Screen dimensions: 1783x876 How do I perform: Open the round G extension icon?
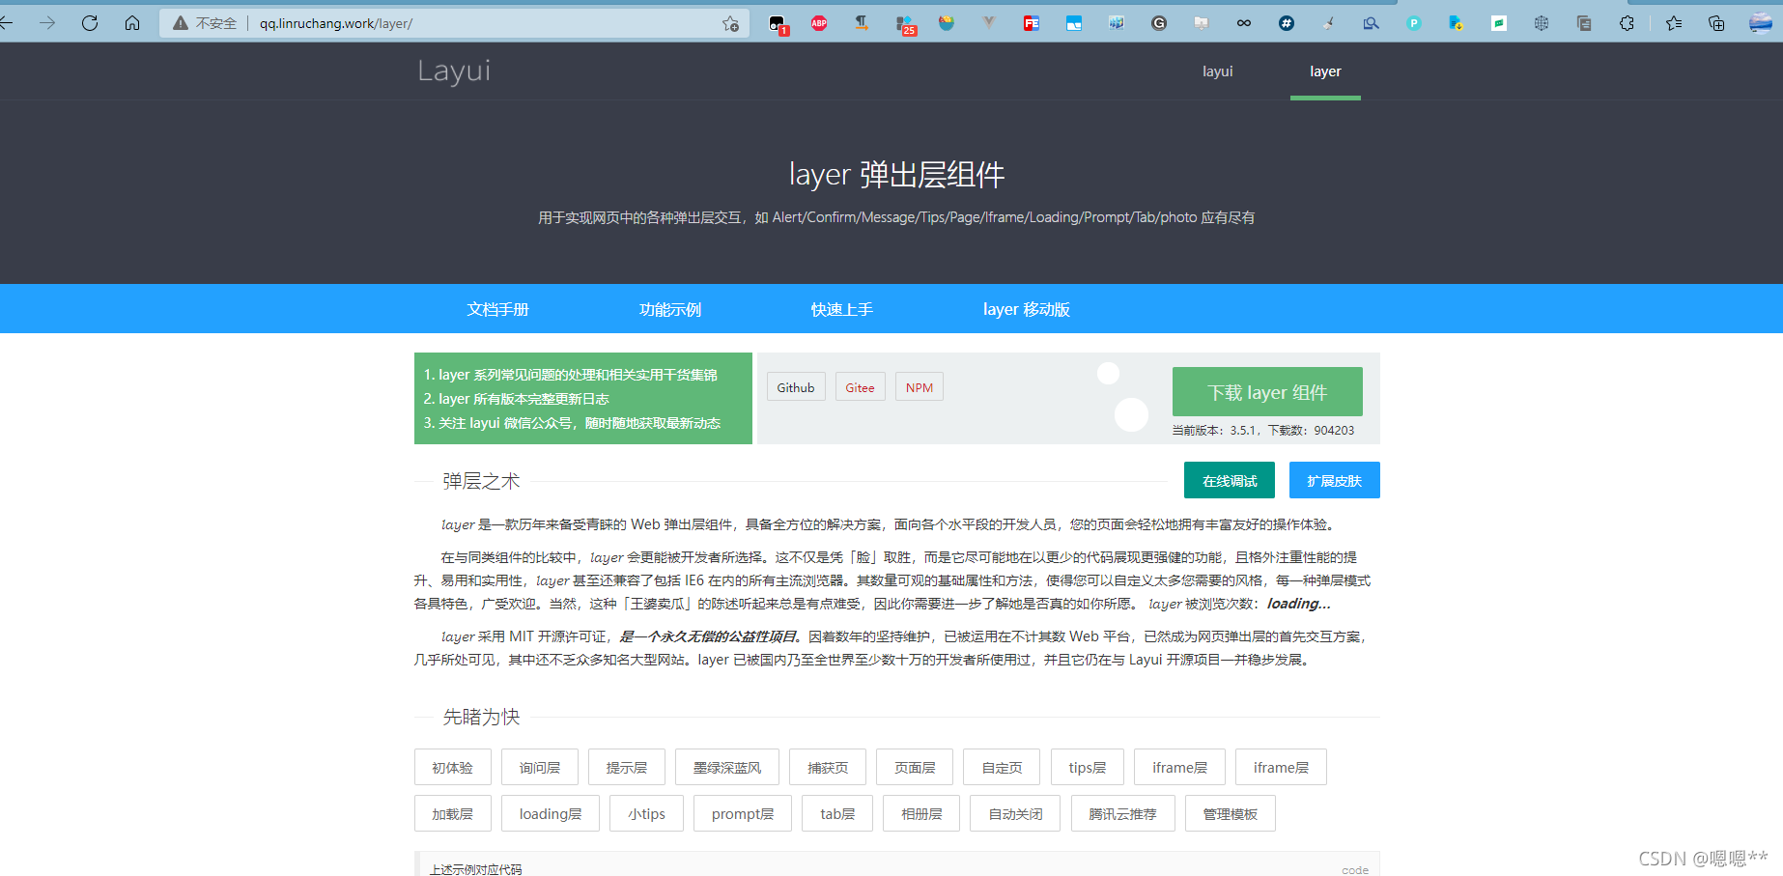point(1159,23)
